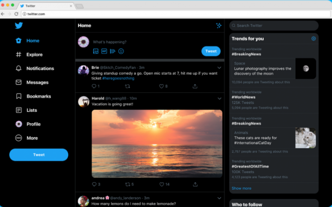Insert a GIF into the tweet
332x207 pixels.
tap(104, 51)
